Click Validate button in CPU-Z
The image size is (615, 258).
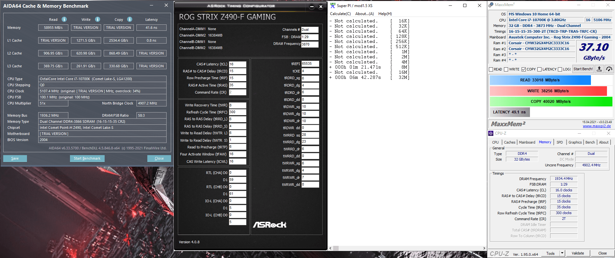pos(578,253)
